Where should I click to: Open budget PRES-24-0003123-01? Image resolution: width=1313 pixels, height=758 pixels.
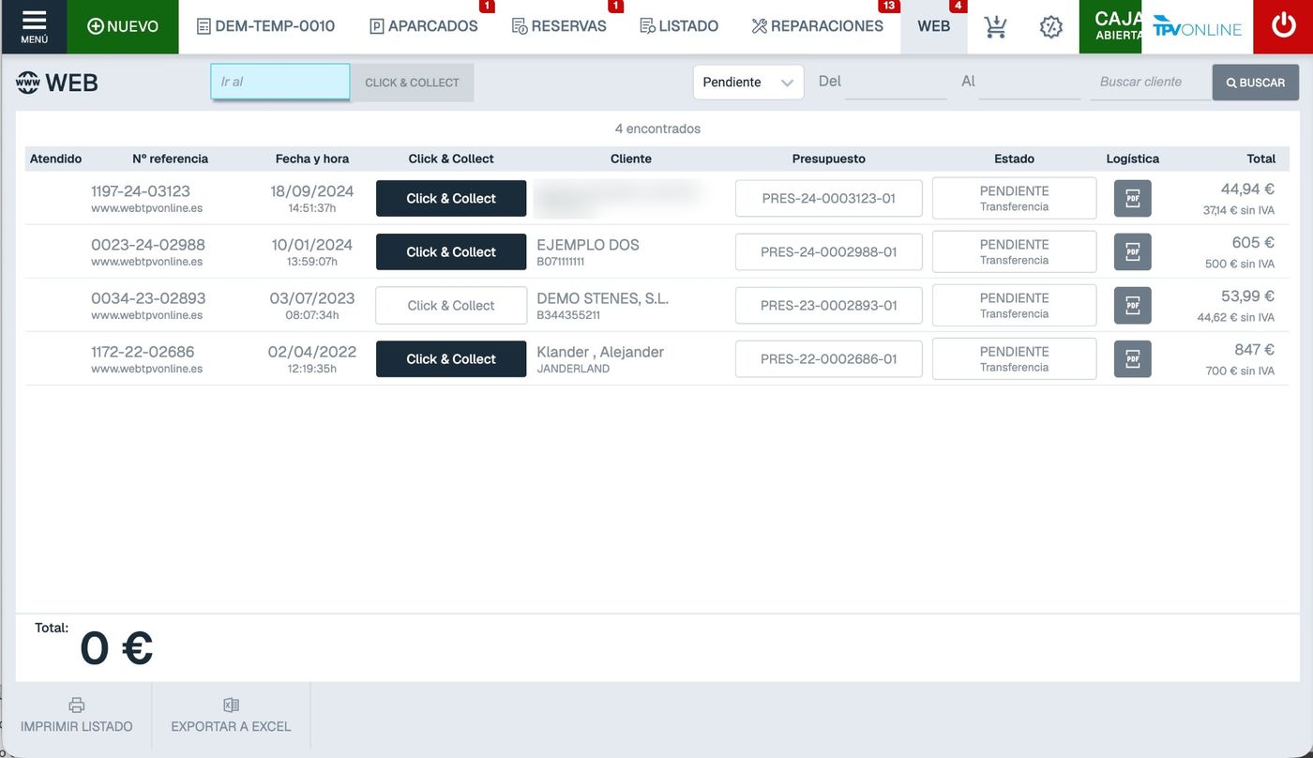pyautogui.click(x=829, y=198)
